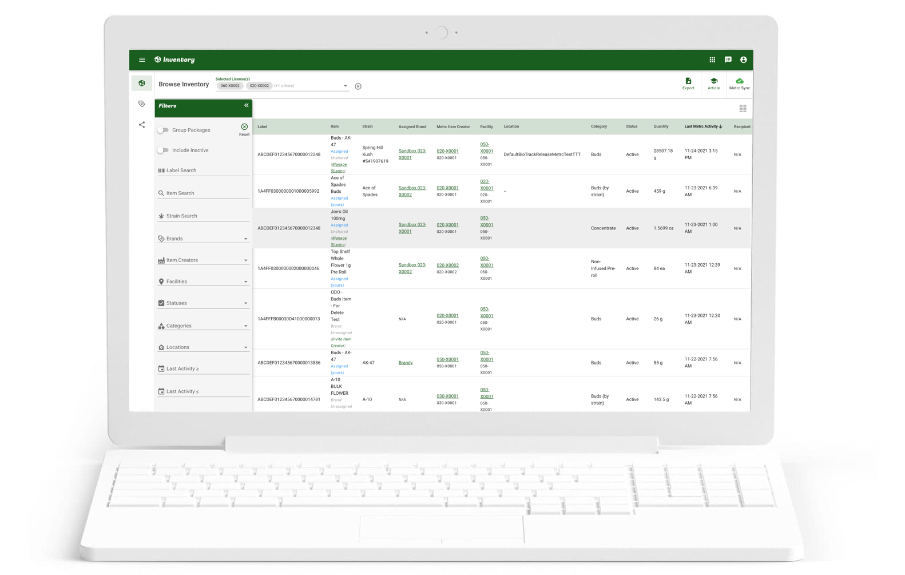
Task: Open the column layout settings icon
Action: click(743, 108)
